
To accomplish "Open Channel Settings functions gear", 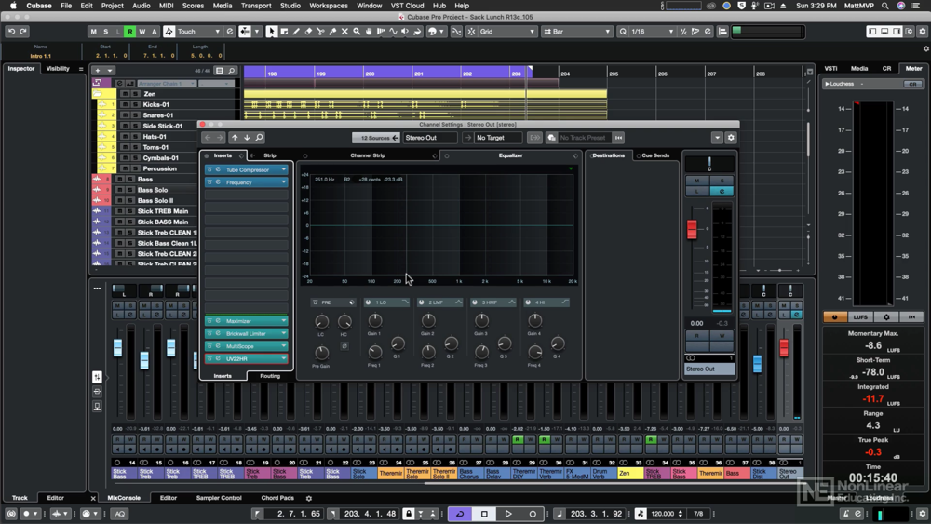I will point(731,138).
